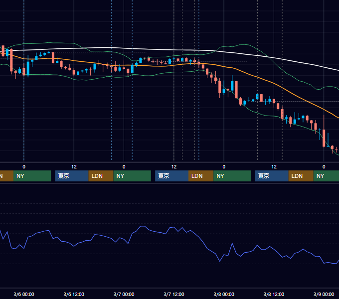339x299 pixels.
Task: Click the 3/7 12:00 date label
Action: tap(174, 294)
